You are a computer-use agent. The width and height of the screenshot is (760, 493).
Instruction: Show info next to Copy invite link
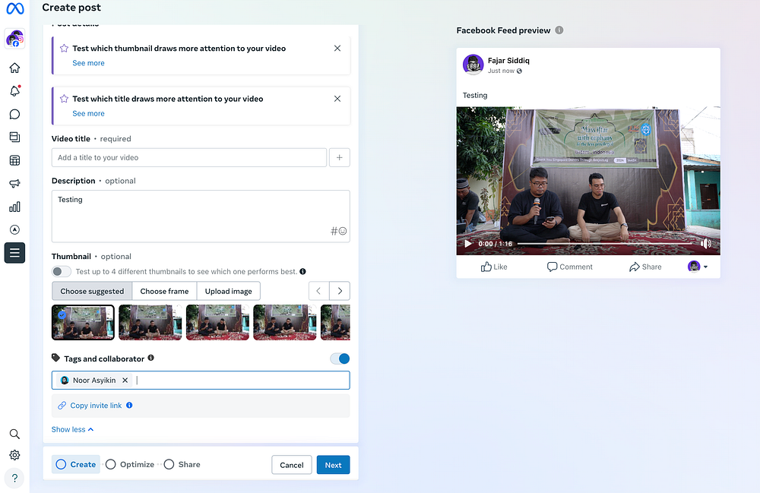click(x=129, y=406)
